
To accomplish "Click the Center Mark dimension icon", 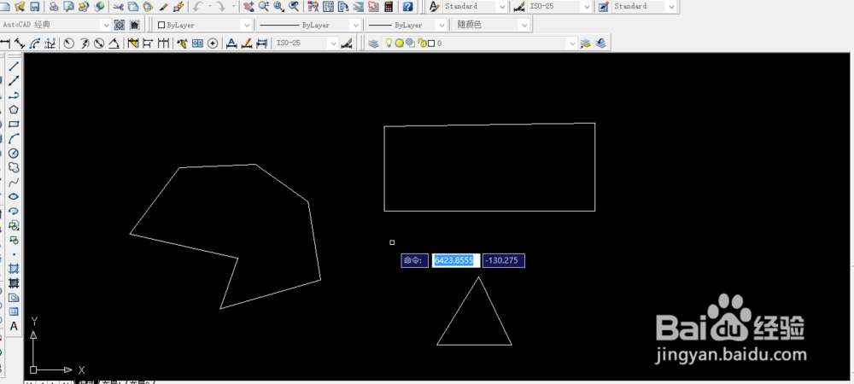I will (x=213, y=43).
